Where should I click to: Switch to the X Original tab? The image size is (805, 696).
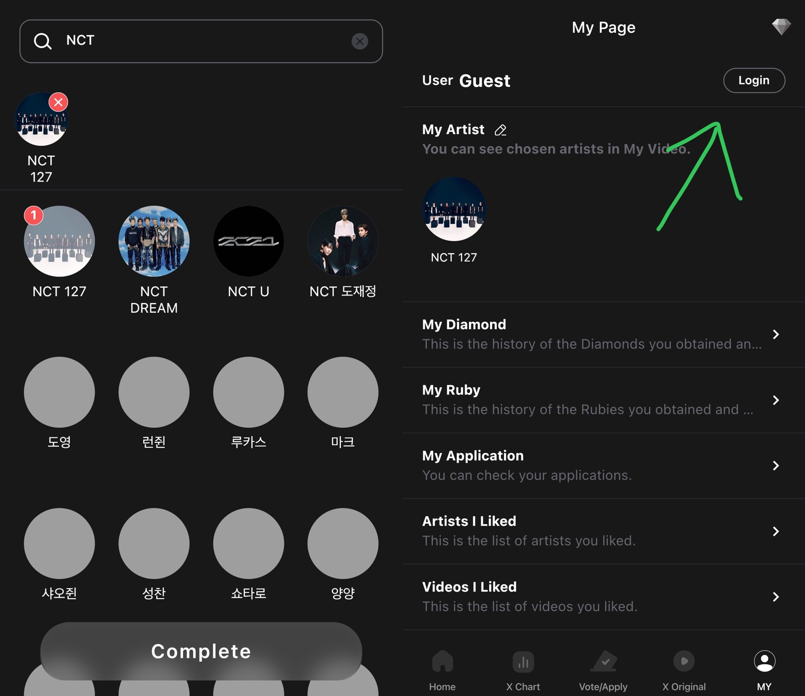(x=684, y=671)
